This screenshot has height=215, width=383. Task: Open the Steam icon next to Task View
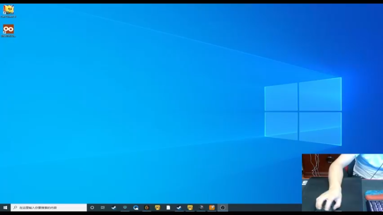tap(114, 207)
